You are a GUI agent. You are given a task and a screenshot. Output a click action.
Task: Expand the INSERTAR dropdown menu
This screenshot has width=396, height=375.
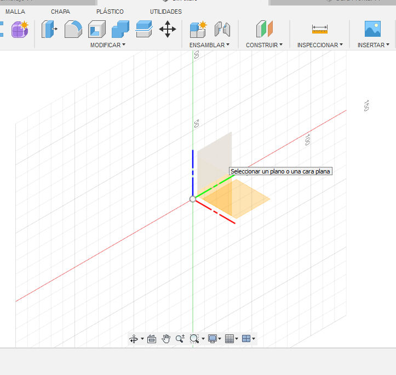(x=374, y=45)
